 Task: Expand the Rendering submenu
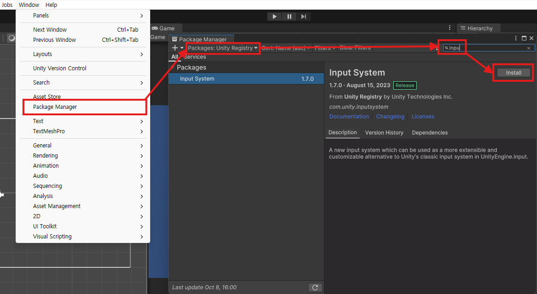click(x=83, y=156)
